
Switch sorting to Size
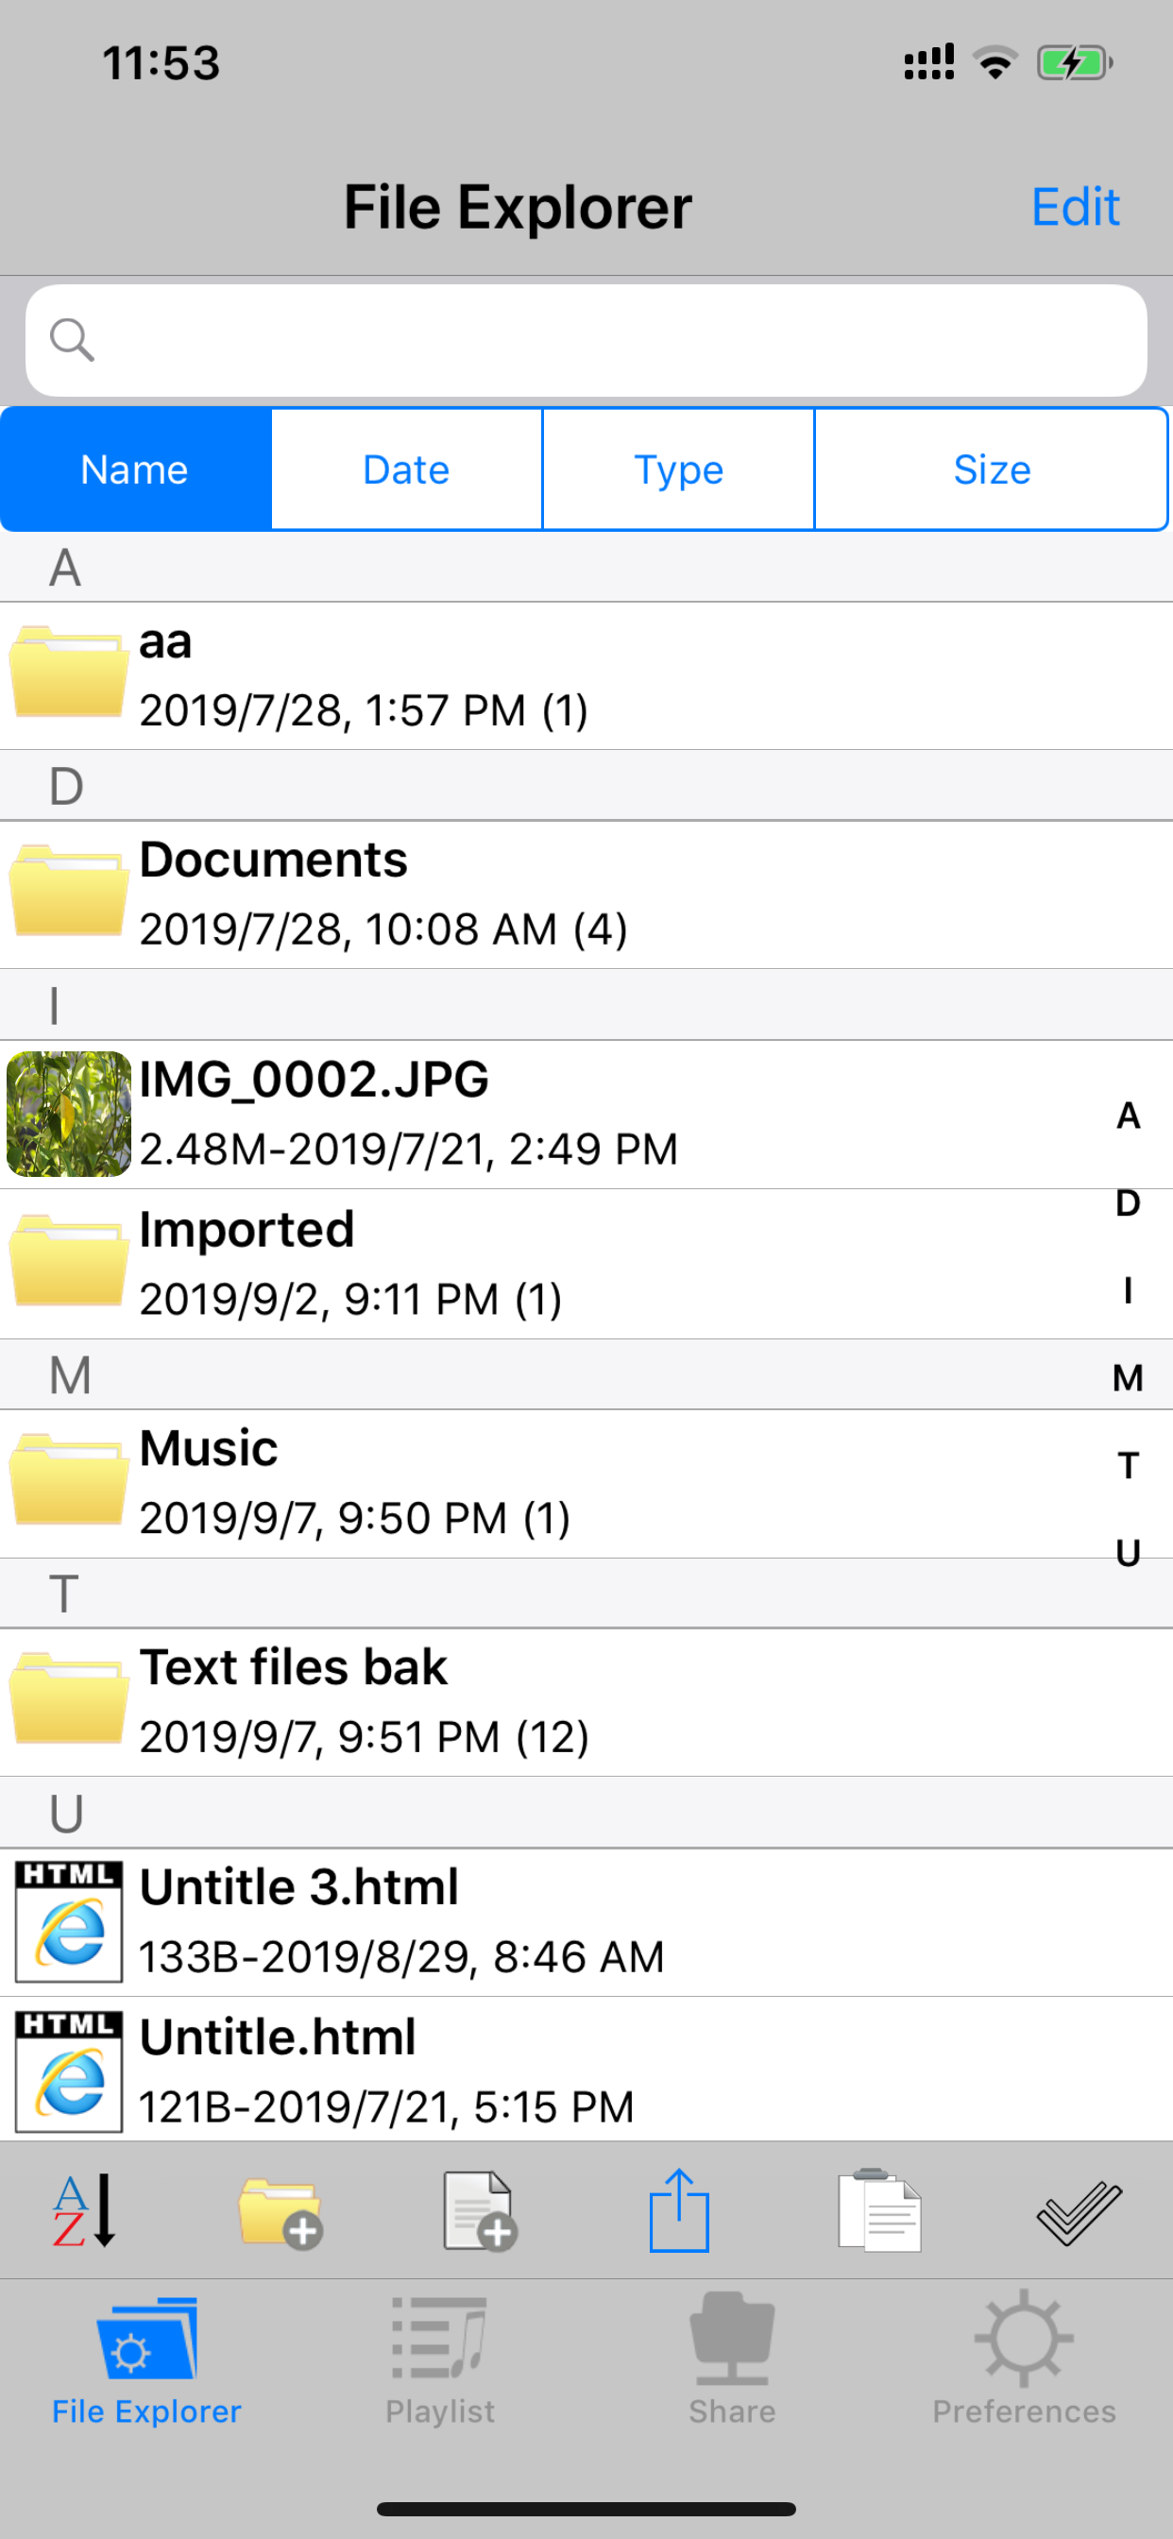(992, 469)
